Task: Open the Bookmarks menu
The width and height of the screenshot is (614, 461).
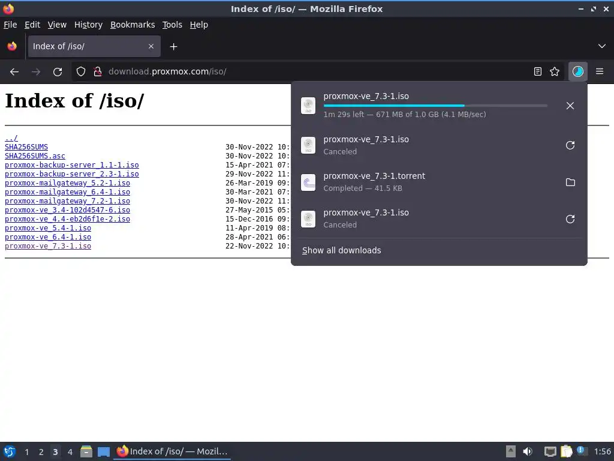Action: (133, 25)
